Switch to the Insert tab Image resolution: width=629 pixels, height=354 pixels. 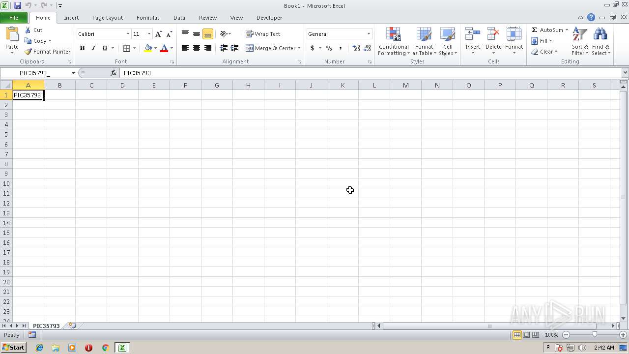[71, 18]
